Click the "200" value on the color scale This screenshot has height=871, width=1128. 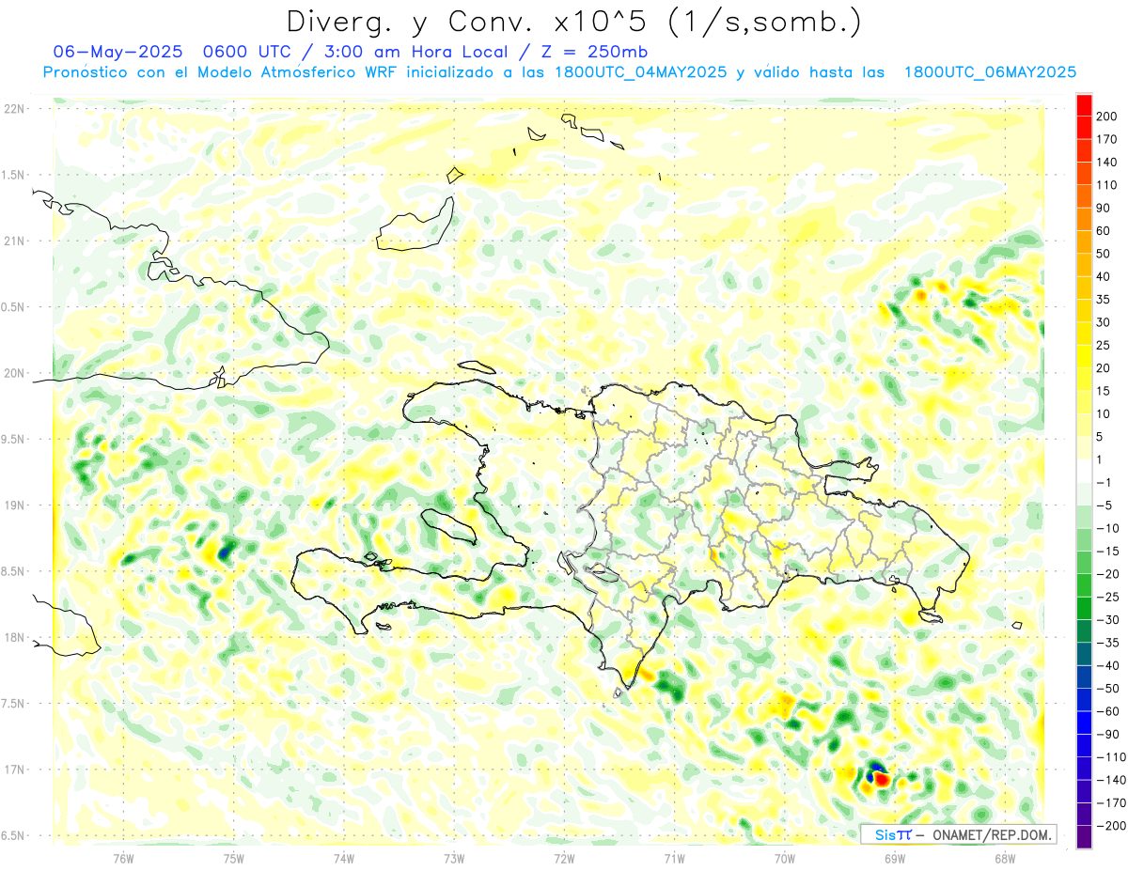(1106, 117)
